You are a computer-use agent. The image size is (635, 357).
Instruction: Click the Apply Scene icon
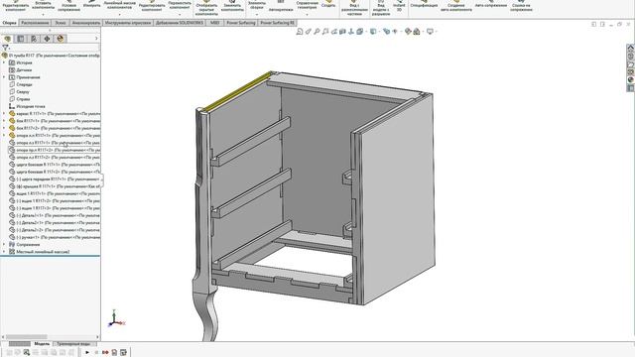(417, 31)
